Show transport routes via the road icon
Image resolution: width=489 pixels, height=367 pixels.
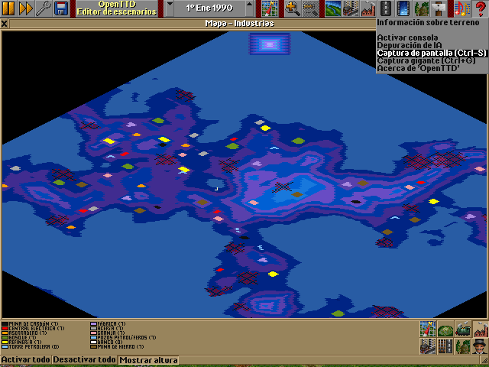point(445,346)
